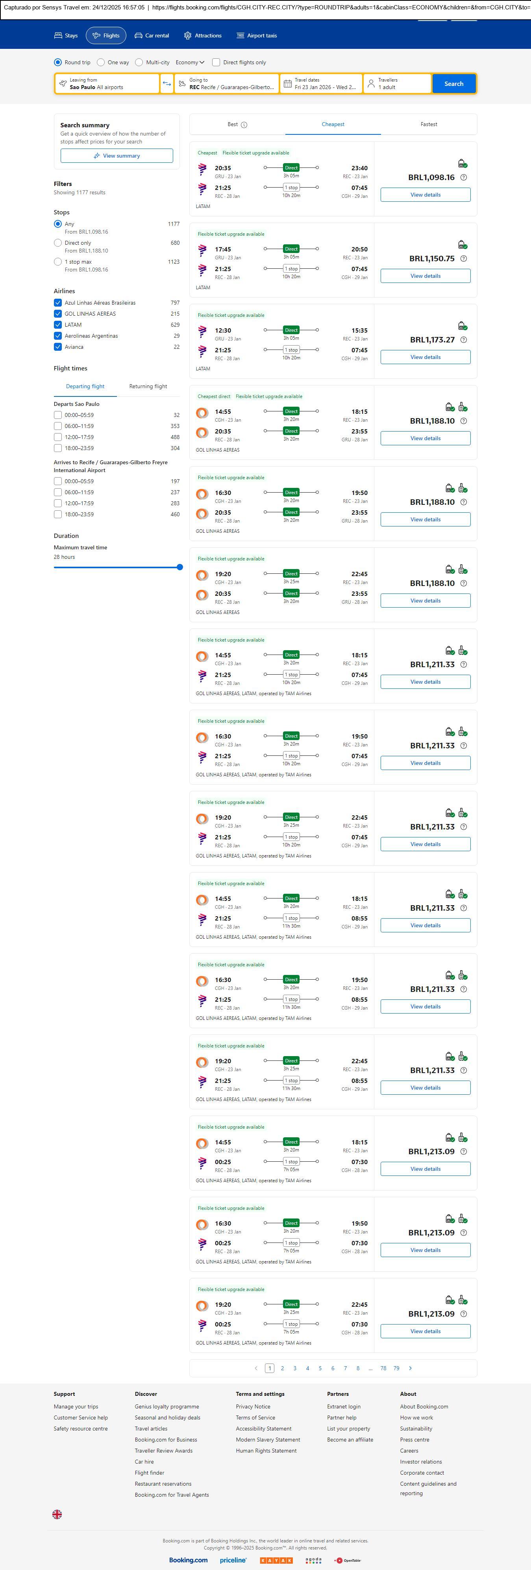Select the One way trip option
The height and width of the screenshot is (1570, 531).
(101, 62)
